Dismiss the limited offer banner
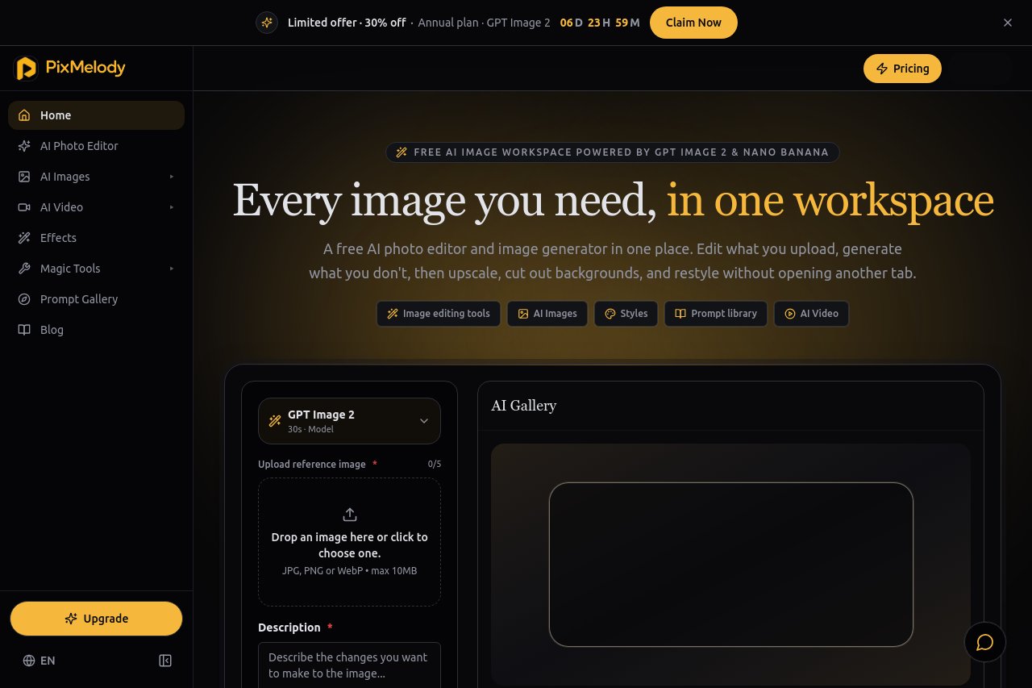This screenshot has width=1032, height=688. [x=1008, y=23]
